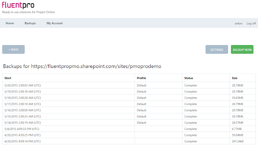The height and width of the screenshot is (146, 258).
Task: Click the Size column header
Action: point(235,78)
